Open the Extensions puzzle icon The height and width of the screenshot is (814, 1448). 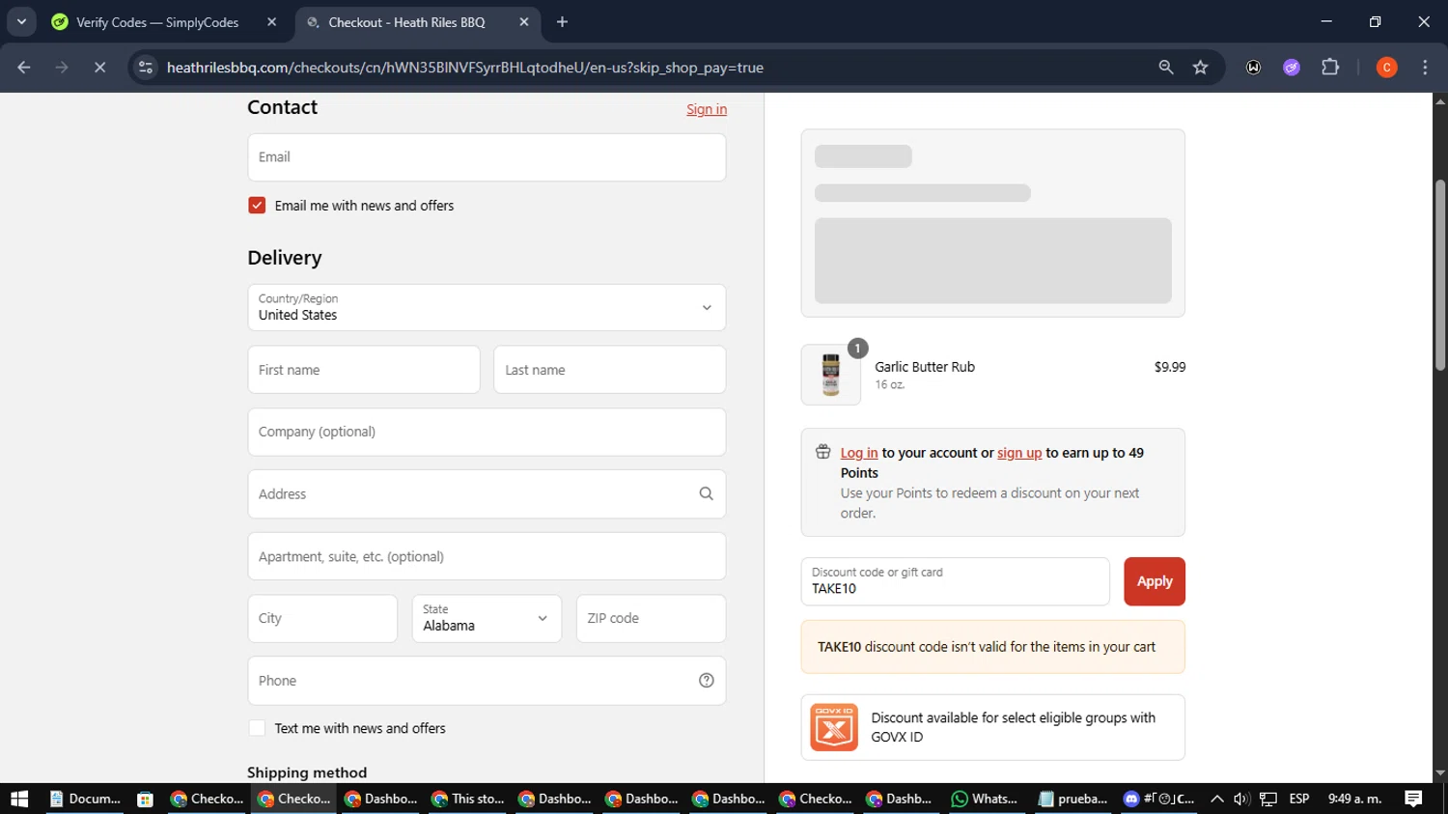coord(1330,68)
